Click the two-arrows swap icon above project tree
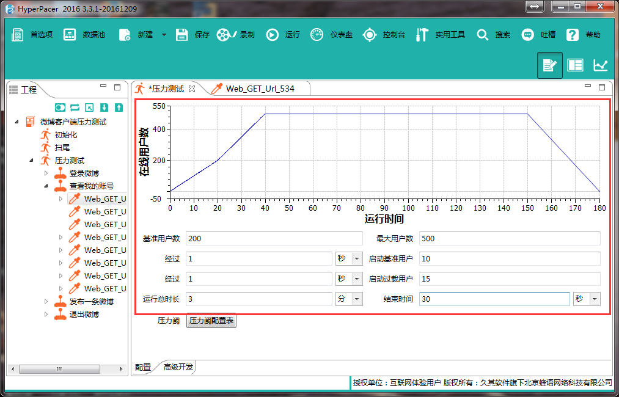This screenshot has width=619, height=397. (75, 107)
